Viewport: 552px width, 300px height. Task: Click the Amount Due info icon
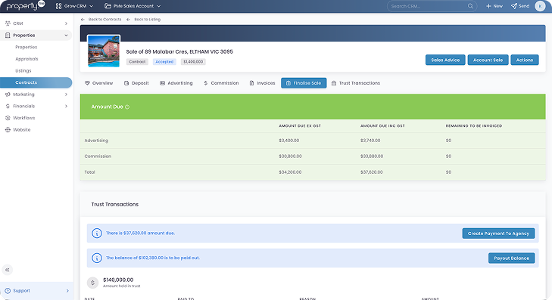[x=127, y=107]
